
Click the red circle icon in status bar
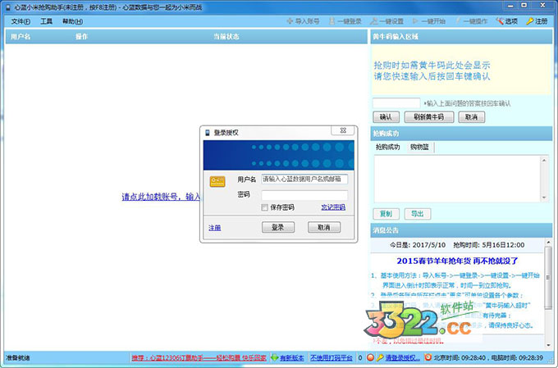pyautogui.click(x=370, y=357)
